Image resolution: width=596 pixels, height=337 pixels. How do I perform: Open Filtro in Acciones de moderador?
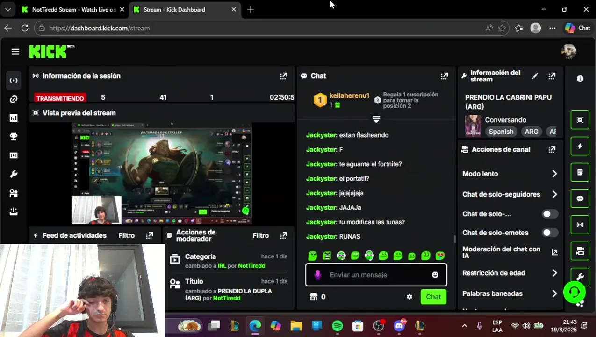tap(261, 235)
